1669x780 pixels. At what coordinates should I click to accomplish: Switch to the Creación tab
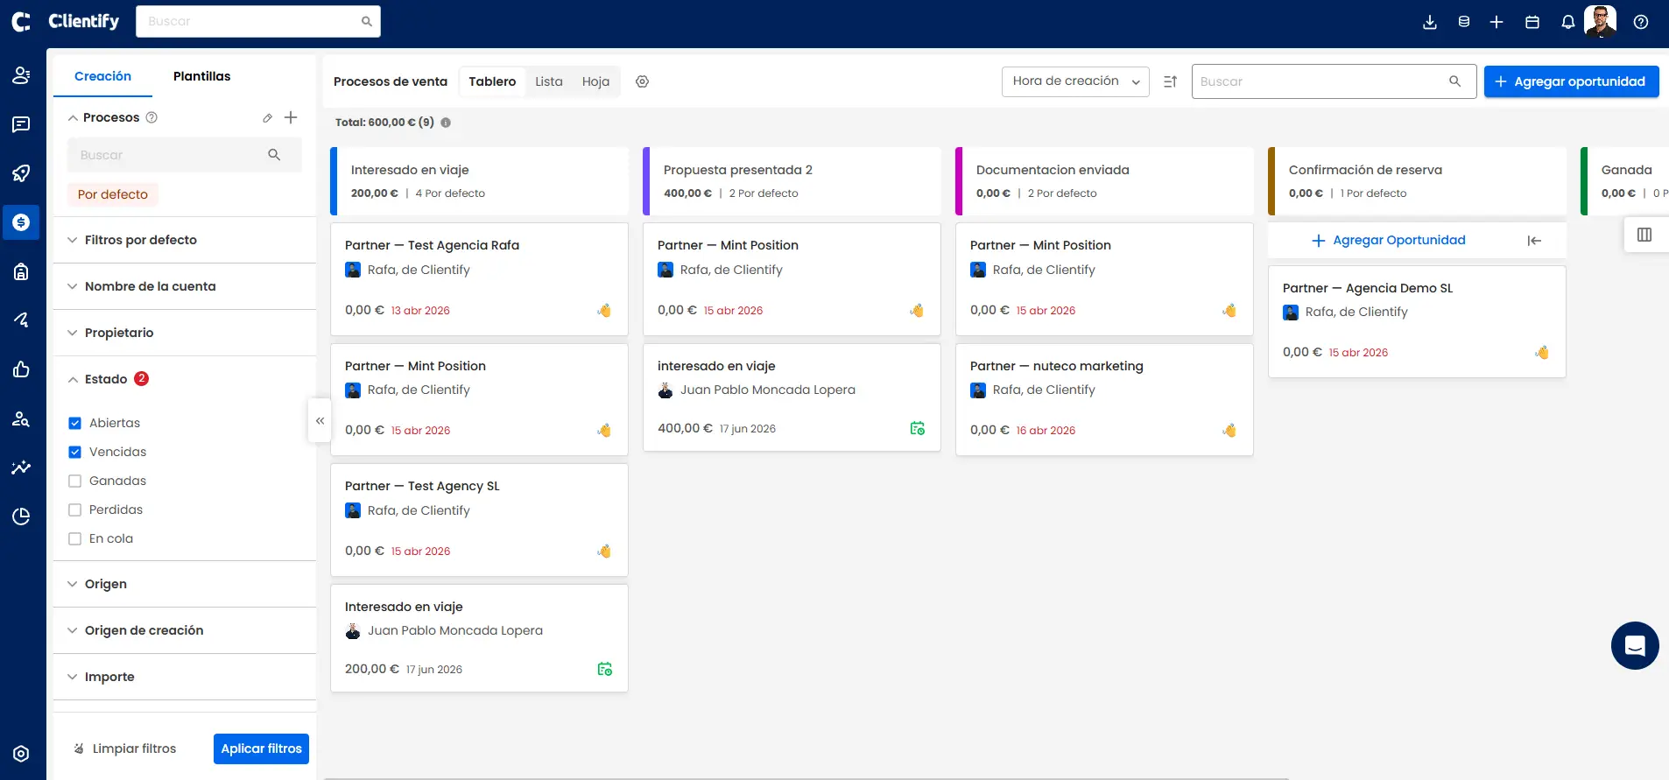tap(102, 76)
